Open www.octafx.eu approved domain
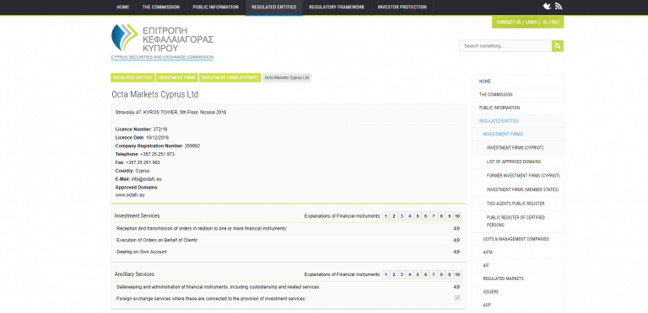The width and height of the screenshot is (648, 313). point(130,195)
